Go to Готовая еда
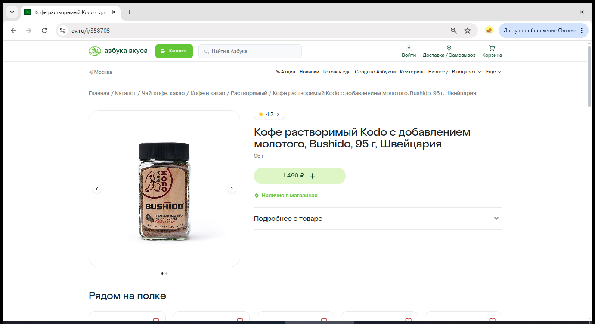The image size is (595, 324). pos(337,72)
